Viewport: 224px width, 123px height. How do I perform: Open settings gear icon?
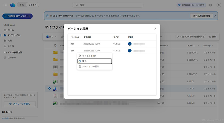point(210,5)
